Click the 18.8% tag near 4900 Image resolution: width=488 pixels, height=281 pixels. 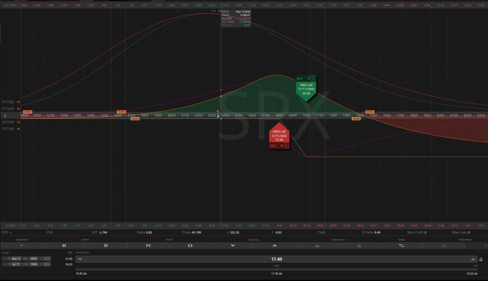click(27, 112)
